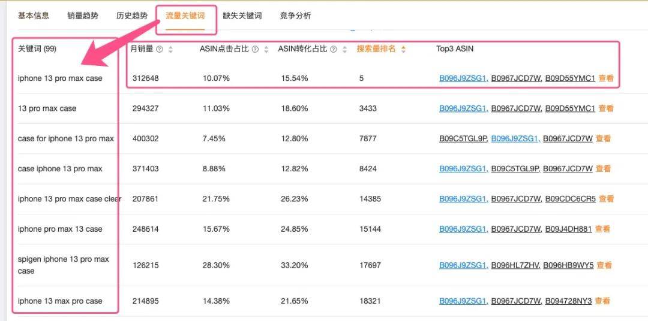The image size is (648, 321).
Task: Click help icon next to 月销量
Action: click(160, 49)
